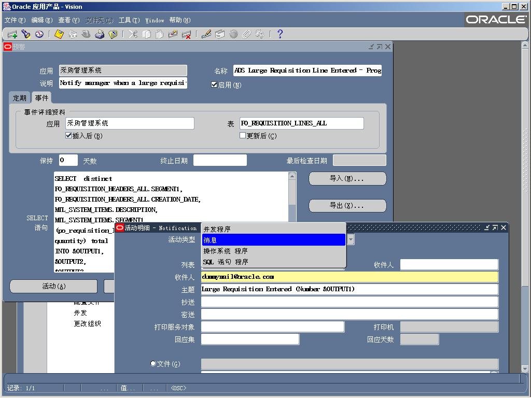Click the Delete record toolbar icon
Image resolution: width=531 pixels, height=398 pixels.
[186, 34]
